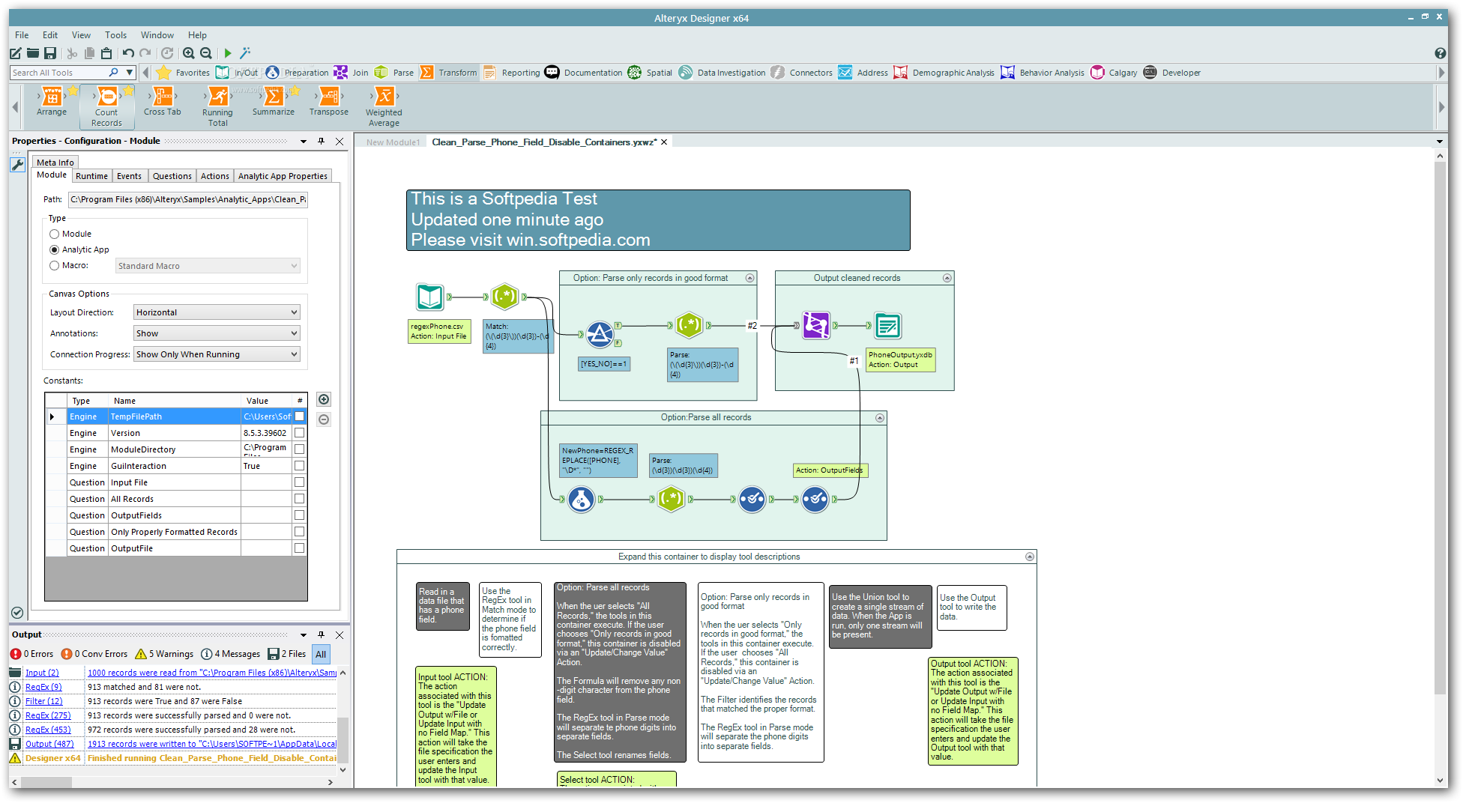Screen dimensions: 1463x803
Task: Open the Spatial tool category
Action: pos(650,73)
